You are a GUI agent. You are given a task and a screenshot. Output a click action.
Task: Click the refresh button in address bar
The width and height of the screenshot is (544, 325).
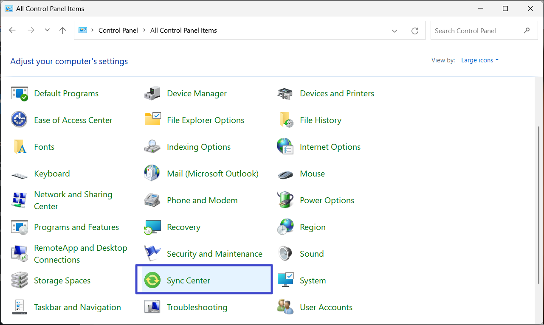(x=415, y=31)
